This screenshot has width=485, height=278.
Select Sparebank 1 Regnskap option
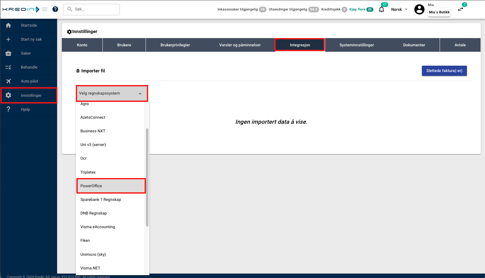click(x=110, y=200)
